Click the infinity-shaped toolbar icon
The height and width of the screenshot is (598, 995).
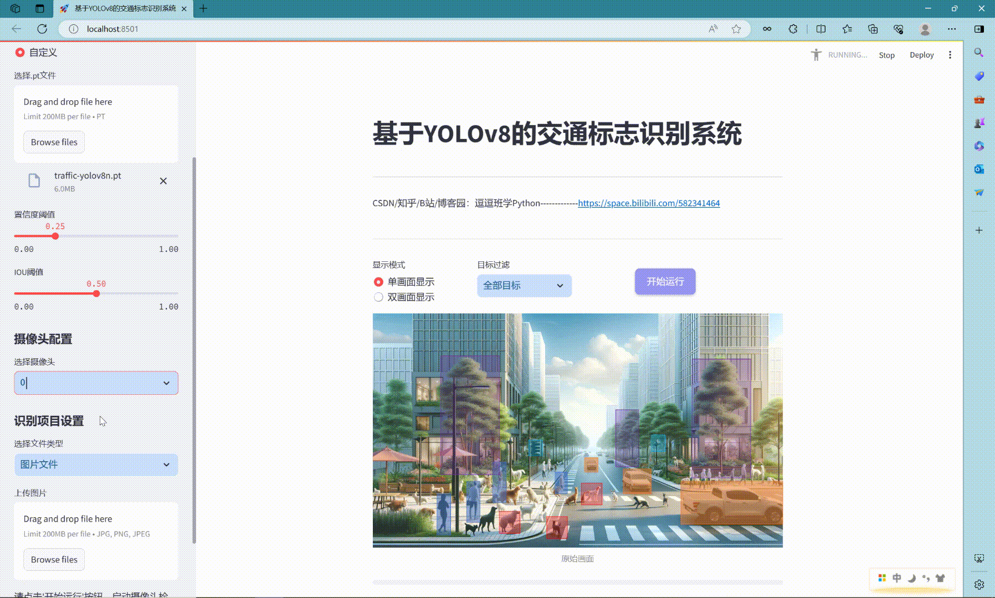click(x=767, y=29)
